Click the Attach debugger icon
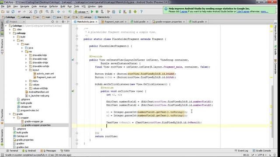This screenshot has width=280, height=157. 102,12
